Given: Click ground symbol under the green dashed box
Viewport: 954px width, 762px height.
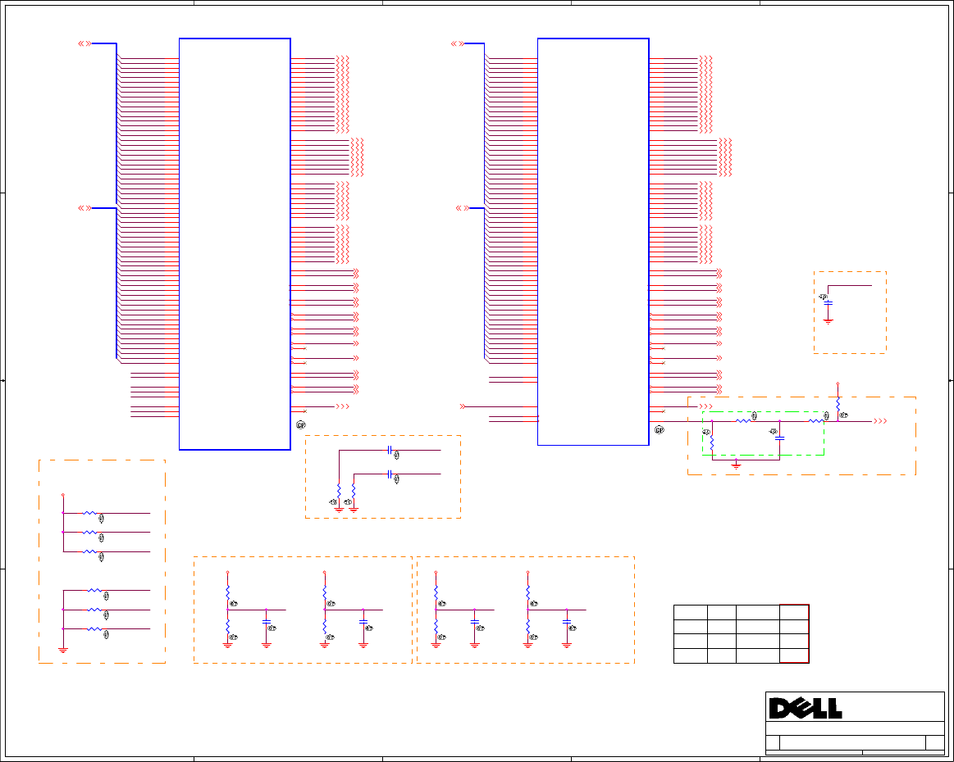Looking at the screenshot, I should pos(736,465).
